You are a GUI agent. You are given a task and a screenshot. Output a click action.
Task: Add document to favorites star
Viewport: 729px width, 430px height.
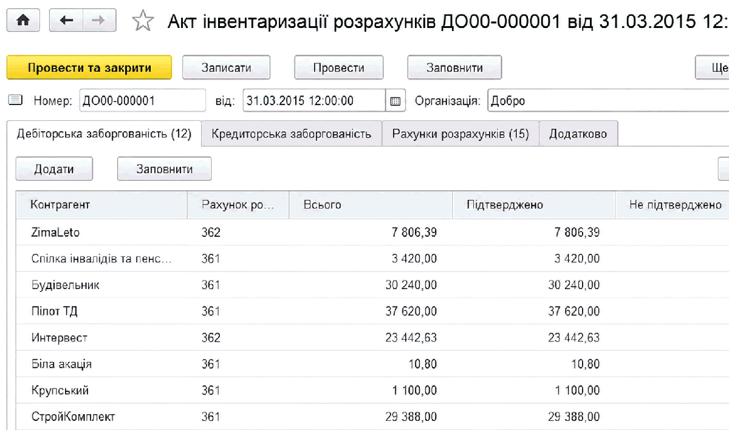[x=143, y=22]
